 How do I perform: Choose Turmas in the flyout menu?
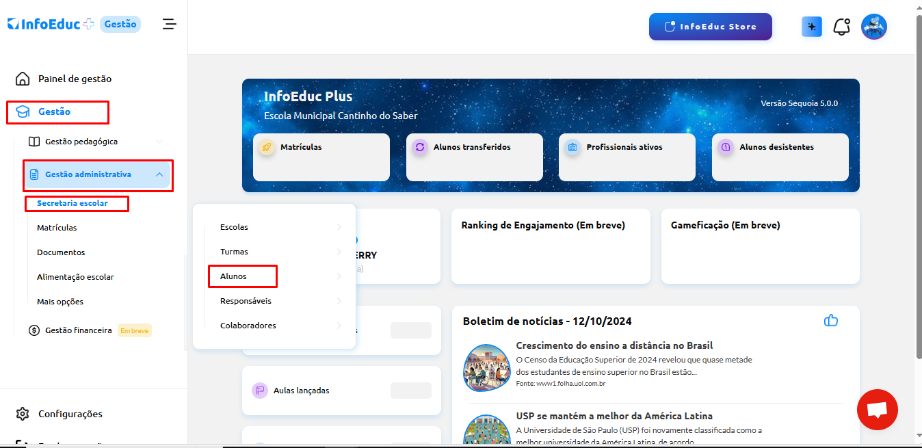click(234, 252)
